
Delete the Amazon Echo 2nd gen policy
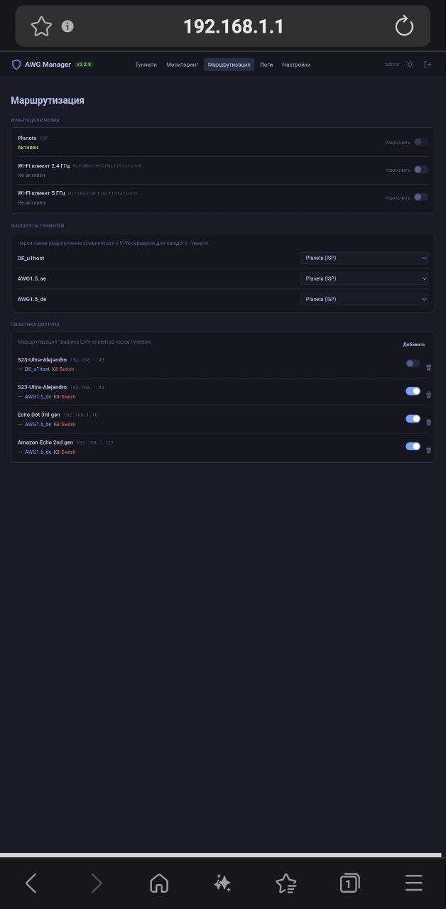[x=428, y=450]
